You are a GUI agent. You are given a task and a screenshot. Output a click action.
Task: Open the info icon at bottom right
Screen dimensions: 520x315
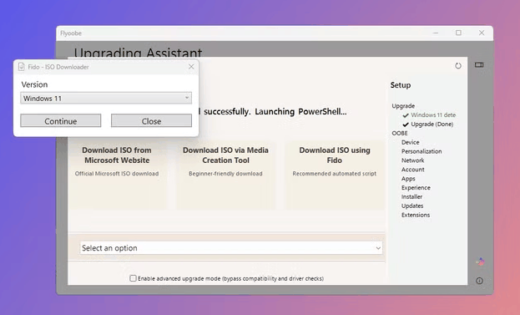click(479, 281)
